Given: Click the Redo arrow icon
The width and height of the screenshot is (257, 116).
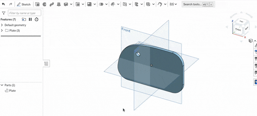Looking at the screenshot, I should pos(11,4).
